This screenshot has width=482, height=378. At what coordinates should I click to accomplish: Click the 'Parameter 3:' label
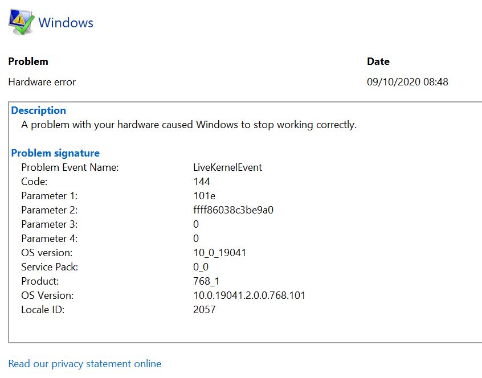tap(49, 224)
